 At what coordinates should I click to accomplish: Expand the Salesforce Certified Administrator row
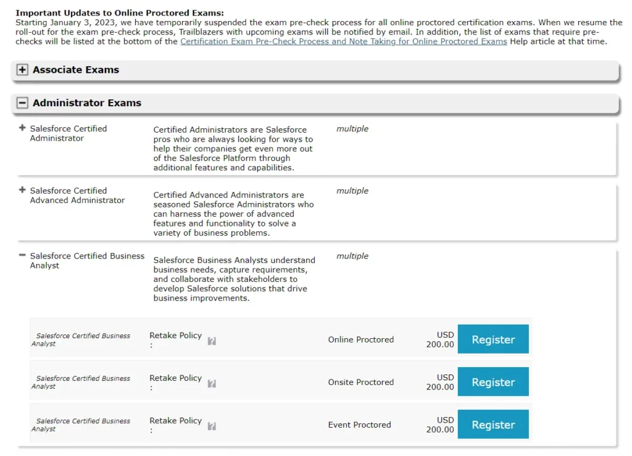click(x=22, y=128)
